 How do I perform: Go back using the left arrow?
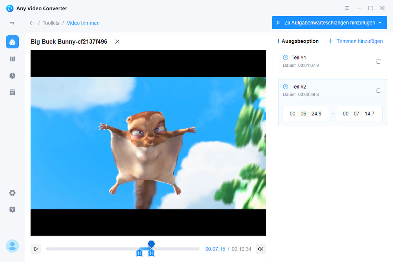point(32,23)
